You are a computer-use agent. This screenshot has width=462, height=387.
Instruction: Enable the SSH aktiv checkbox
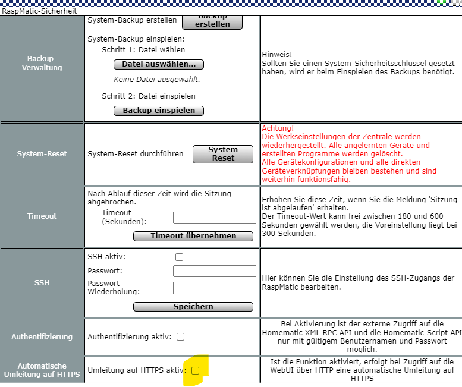tap(179, 257)
